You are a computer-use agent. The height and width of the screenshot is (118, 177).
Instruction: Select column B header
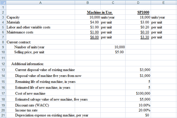click(x=88, y=3)
